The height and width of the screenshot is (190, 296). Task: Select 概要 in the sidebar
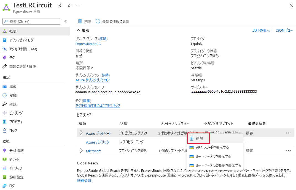point(35,31)
